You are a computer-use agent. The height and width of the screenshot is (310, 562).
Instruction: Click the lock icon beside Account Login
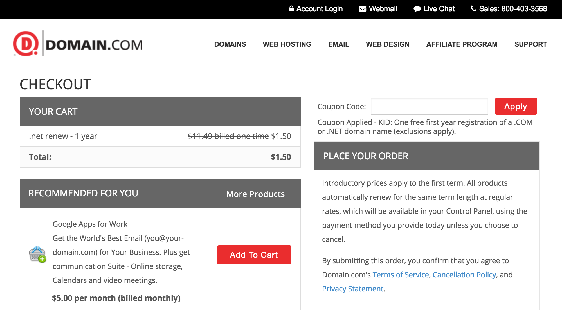291,9
